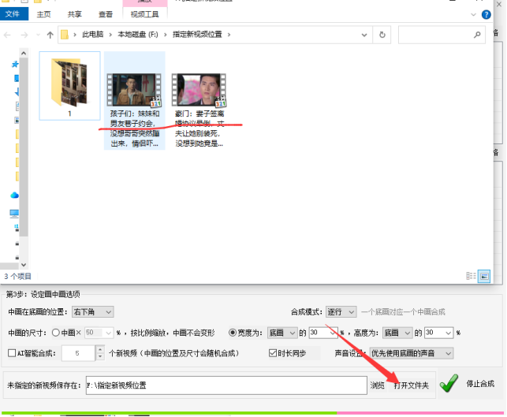Open 中画在底画的位置 dropdown 右下角

tap(93, 312)
